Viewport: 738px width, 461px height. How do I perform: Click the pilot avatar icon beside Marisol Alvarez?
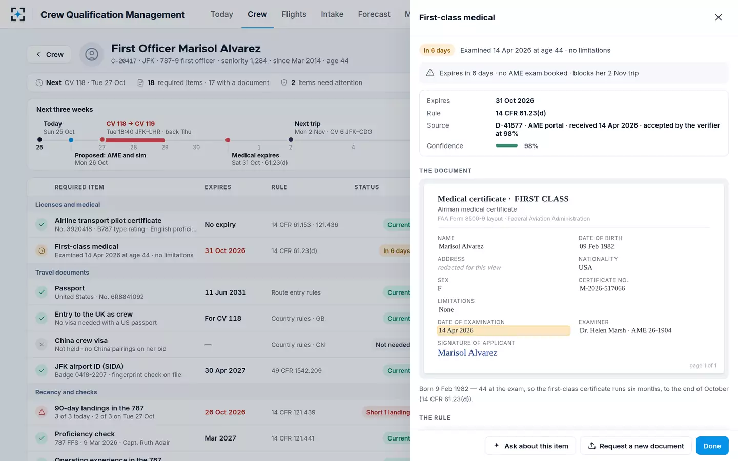tap(92, 54)
